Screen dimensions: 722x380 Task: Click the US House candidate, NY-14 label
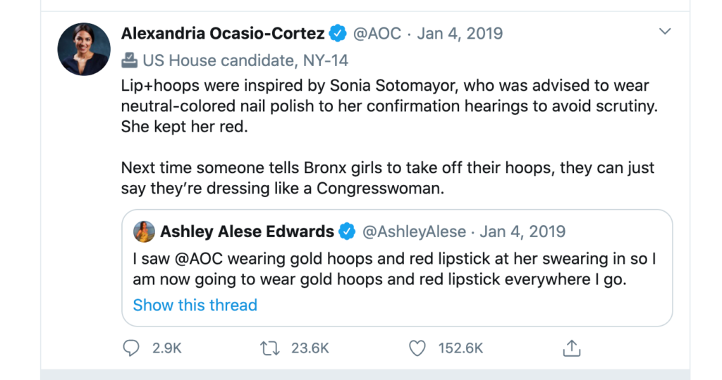pyautogui.click(x=245, y=61)
